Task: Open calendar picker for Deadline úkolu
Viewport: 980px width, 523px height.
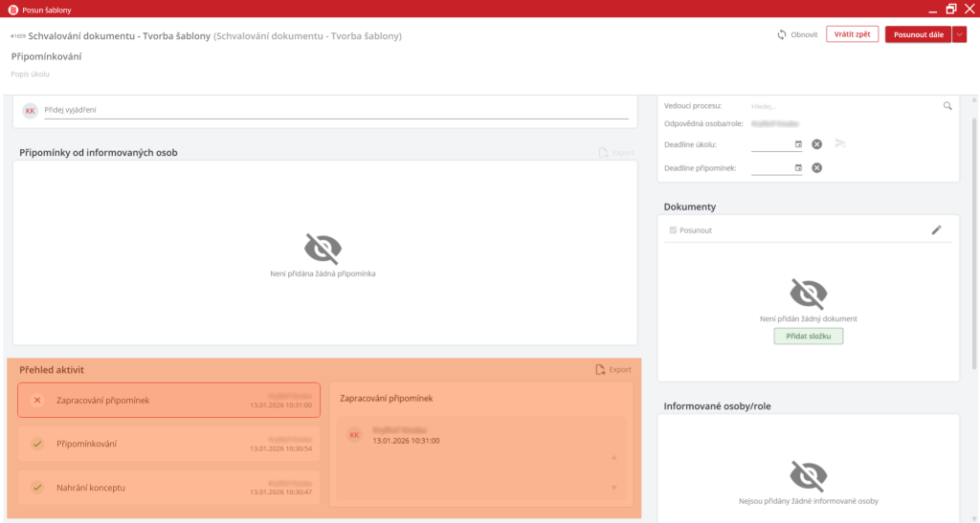Action: click(x=798, y=144)
